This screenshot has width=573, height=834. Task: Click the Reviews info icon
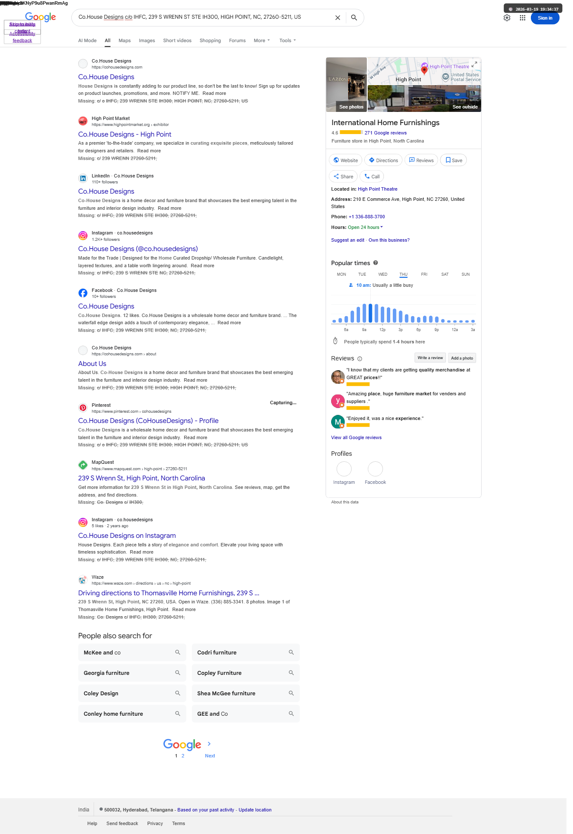360,359
